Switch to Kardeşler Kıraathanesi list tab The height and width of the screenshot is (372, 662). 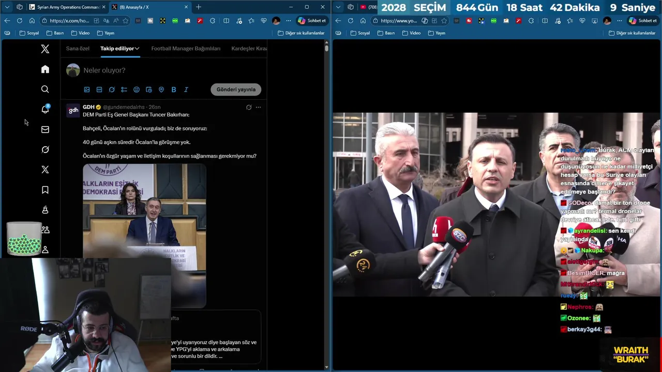(x=249, y=49)
